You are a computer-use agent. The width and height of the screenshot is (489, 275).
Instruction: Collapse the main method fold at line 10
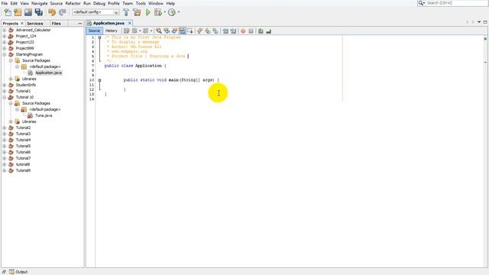[99, 80]
